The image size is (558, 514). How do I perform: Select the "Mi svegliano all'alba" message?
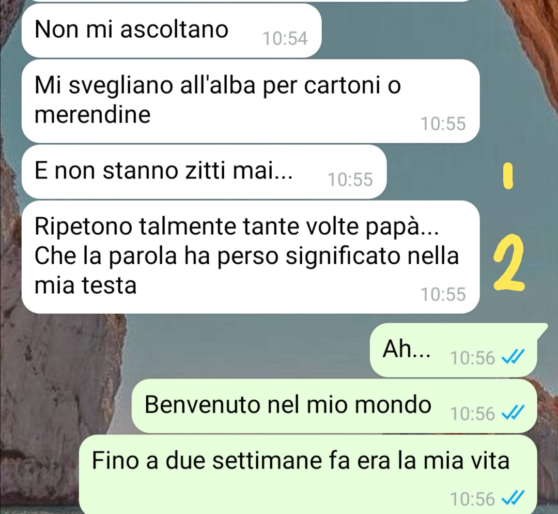[x=251, y=101]
